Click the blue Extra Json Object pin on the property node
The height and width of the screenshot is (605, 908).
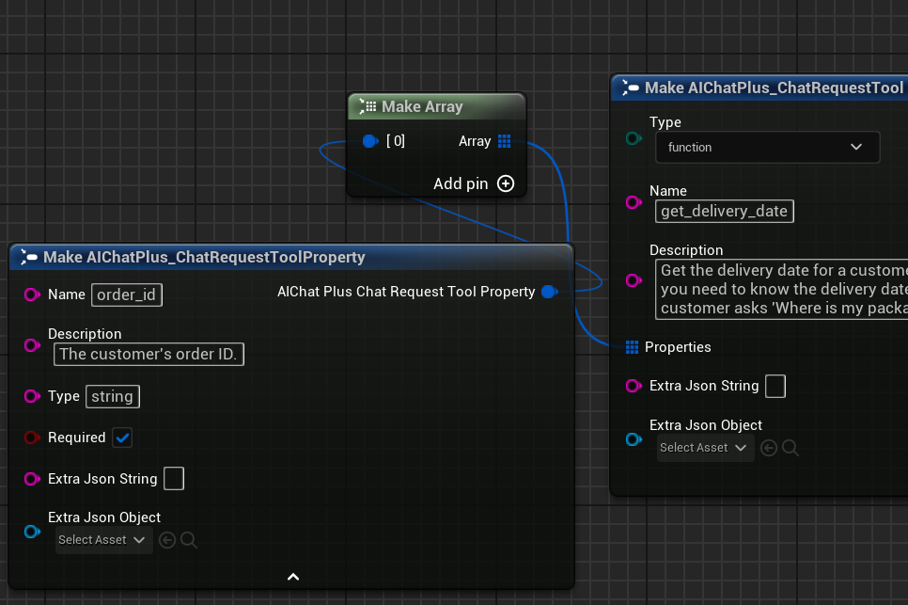[32, 531]
